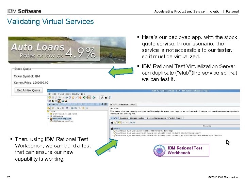Select the Logical root tree node

pos(52,111)
